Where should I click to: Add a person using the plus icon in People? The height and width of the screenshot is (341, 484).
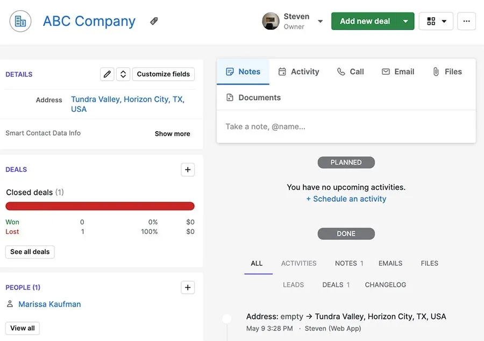pos(188,287)
